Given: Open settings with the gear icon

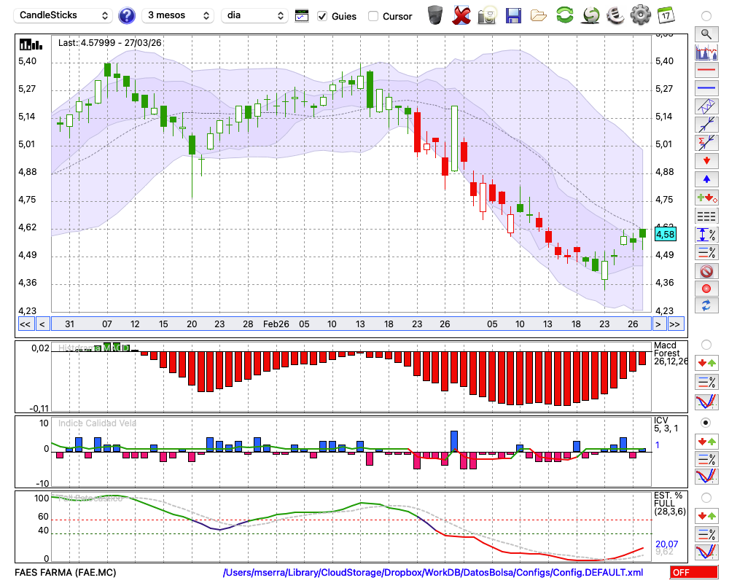Looking at the screenshot, I should click(x=640, y=15).
